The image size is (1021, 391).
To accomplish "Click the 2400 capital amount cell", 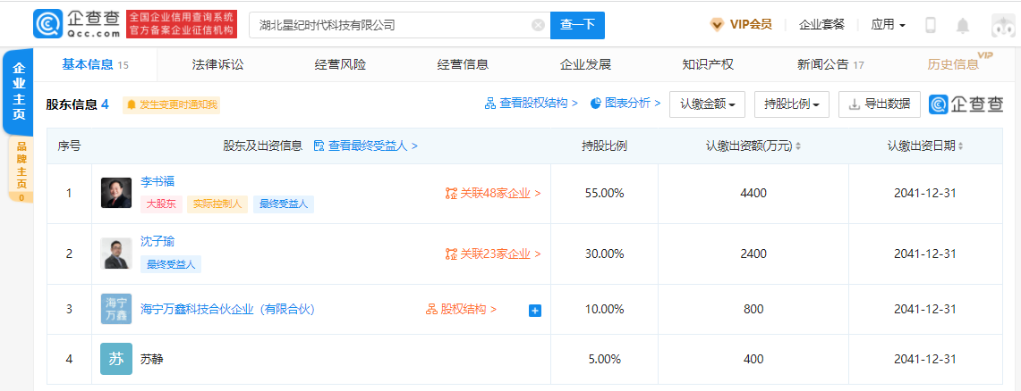I will click(753, 254).
